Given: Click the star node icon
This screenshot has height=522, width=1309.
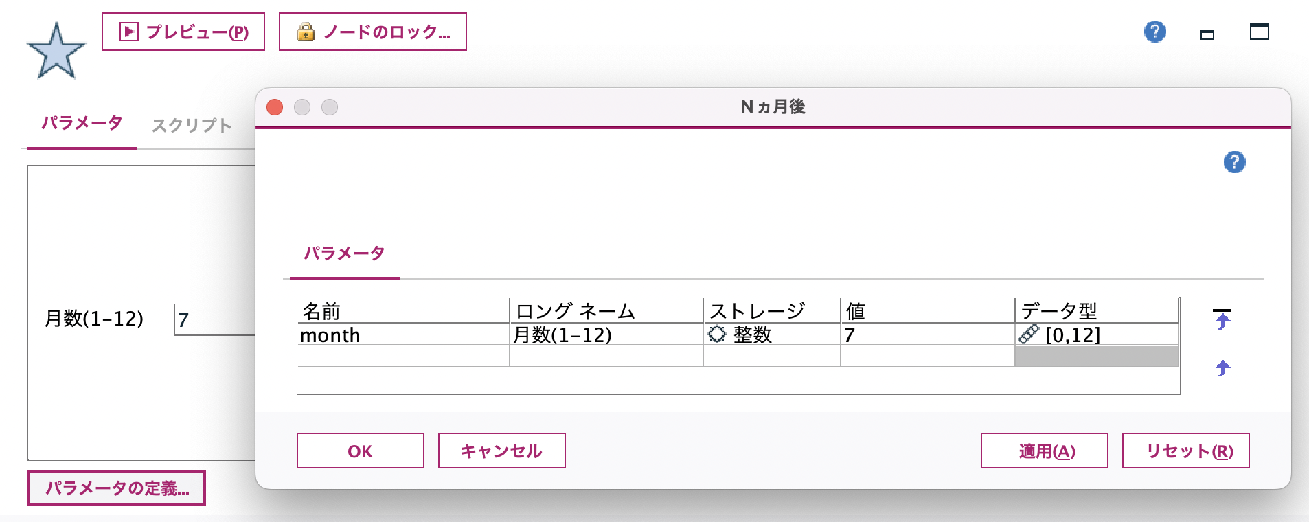Looking at the screenshot, I should [55, 48].
